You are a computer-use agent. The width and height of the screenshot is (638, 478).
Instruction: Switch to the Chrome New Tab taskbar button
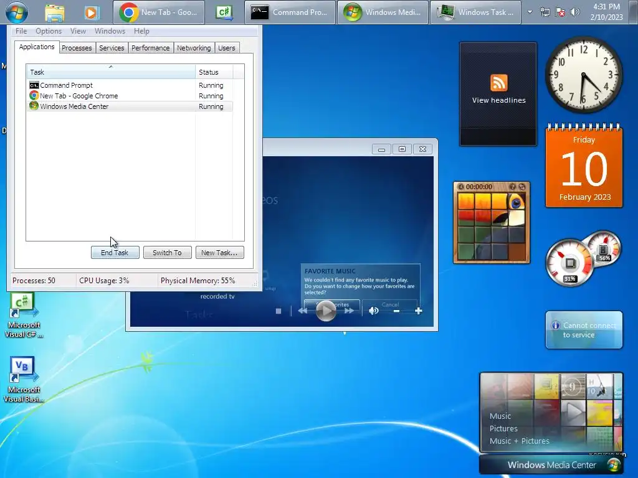click(x=159, y=12)
